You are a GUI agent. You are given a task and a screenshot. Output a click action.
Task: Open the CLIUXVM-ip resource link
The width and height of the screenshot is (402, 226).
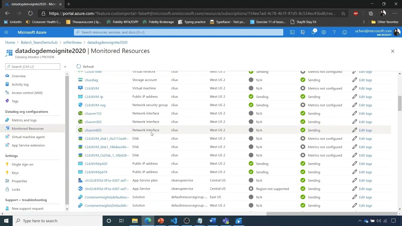[94, 97]
